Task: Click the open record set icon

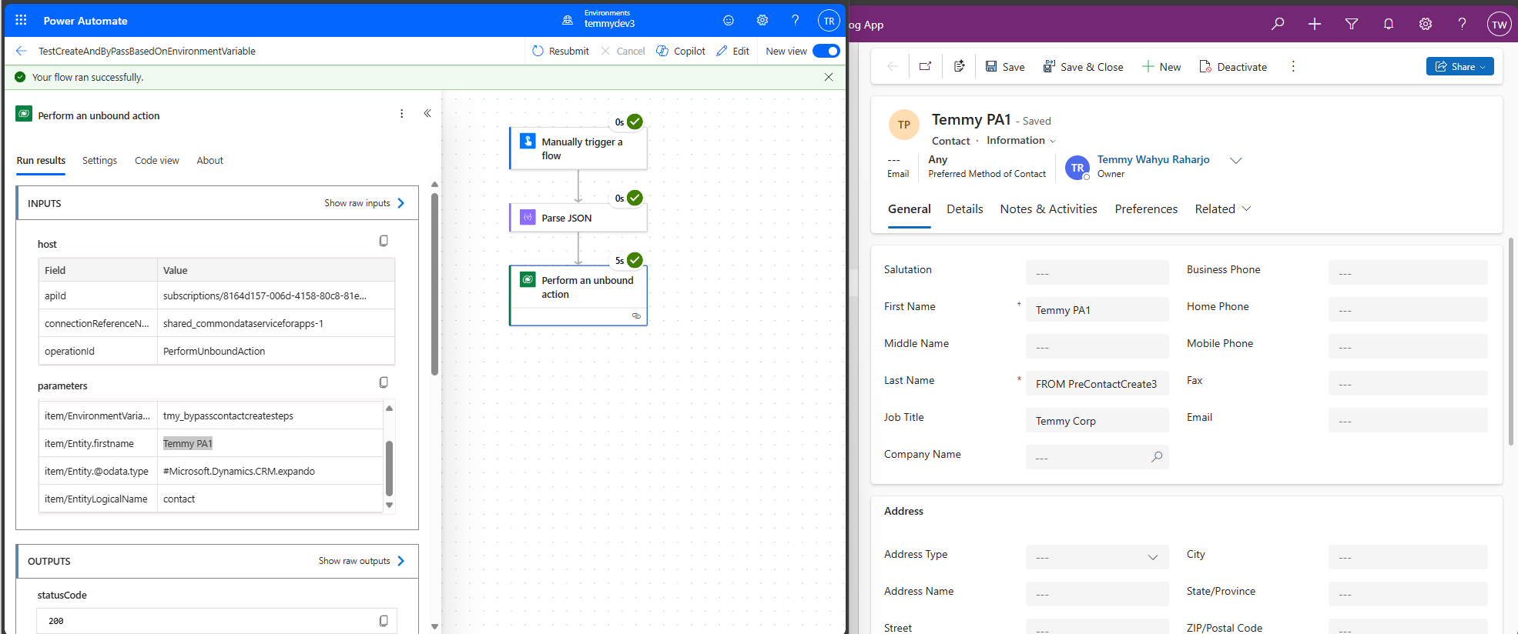Action: 959,66
